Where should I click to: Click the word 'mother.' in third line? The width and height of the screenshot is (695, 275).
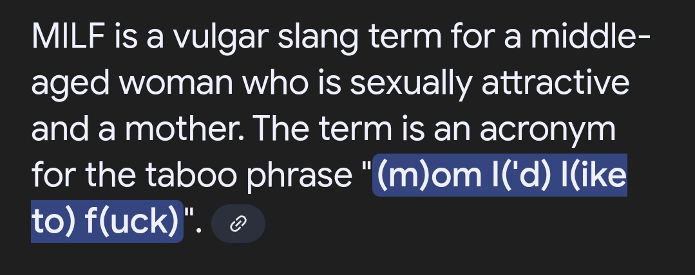(184, 129)
